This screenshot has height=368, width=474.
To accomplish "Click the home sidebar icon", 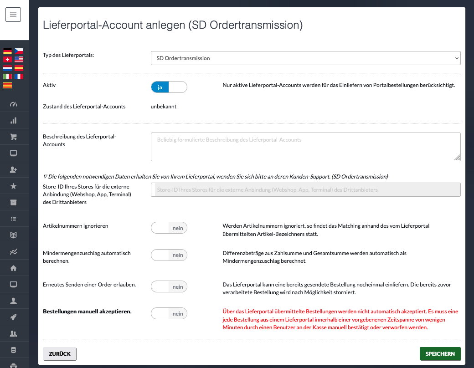I will pyautogui.click(x=13, y=268).
